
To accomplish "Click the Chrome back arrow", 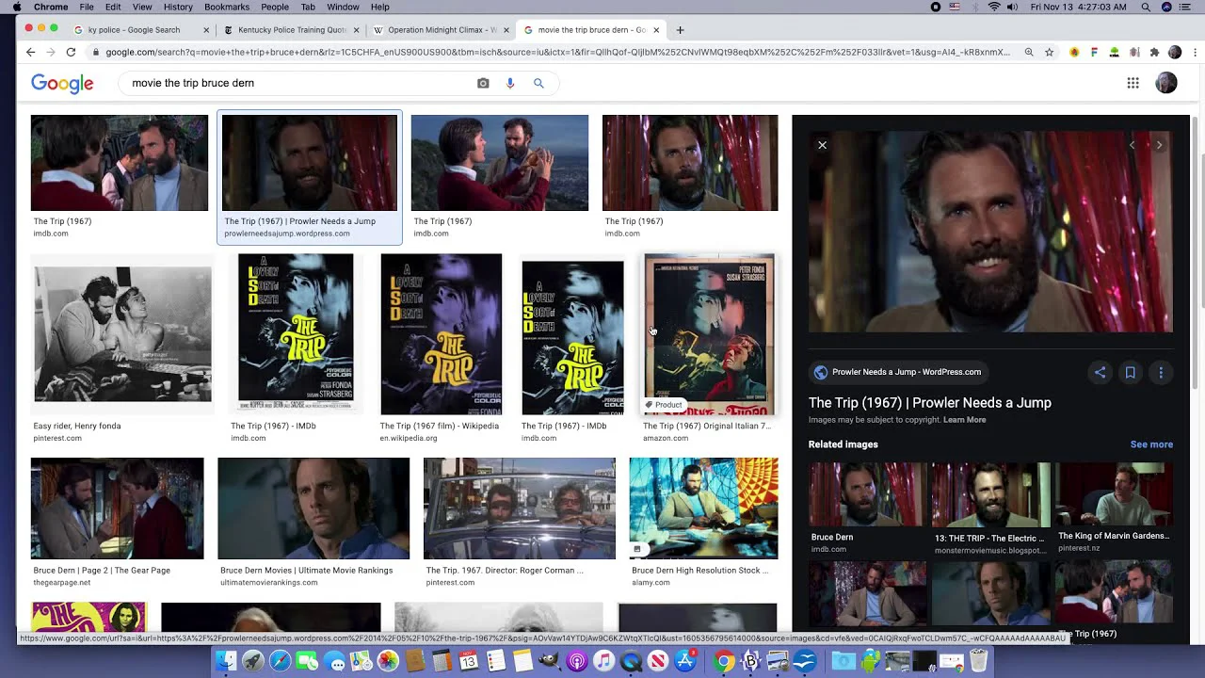I will point(30,52).
